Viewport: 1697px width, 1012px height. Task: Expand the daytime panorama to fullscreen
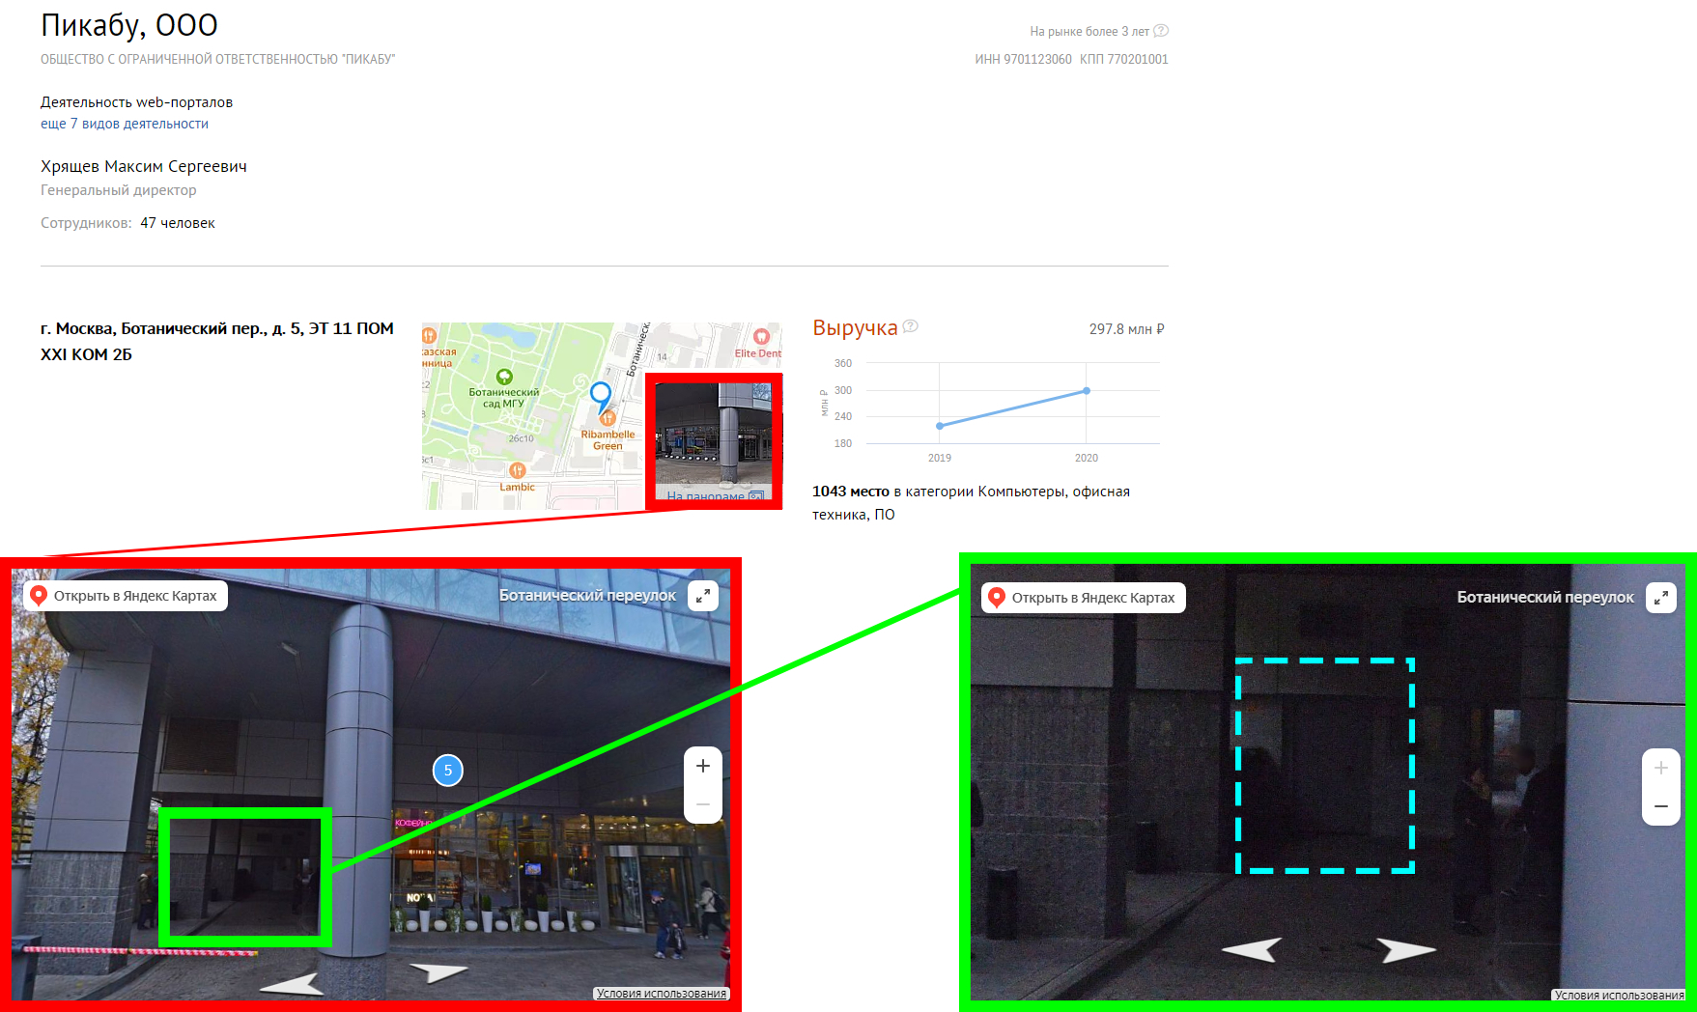[x=704, y=596]
